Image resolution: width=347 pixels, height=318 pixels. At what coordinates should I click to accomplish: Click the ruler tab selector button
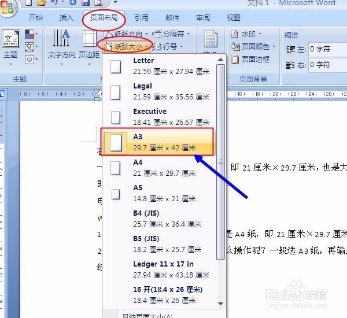pos(2,95)
